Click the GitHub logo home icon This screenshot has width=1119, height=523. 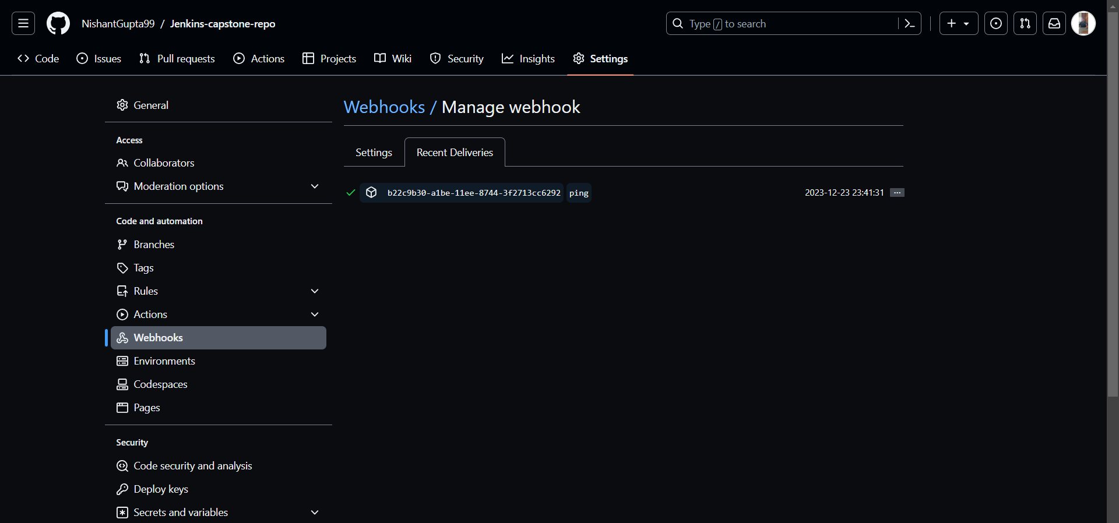pos(58,23)
